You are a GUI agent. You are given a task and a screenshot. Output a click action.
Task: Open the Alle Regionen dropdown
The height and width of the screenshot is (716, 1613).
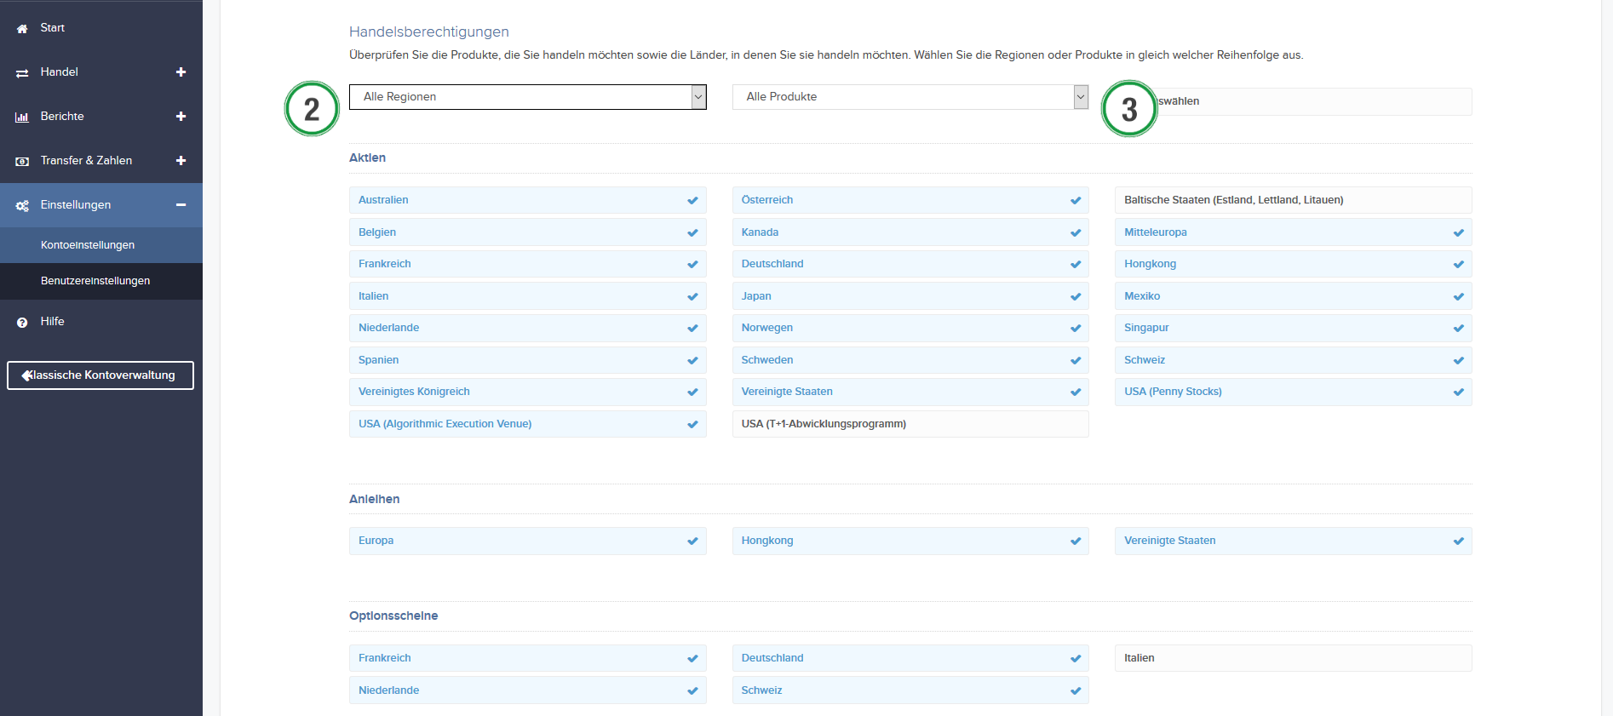tap(528, 97)
